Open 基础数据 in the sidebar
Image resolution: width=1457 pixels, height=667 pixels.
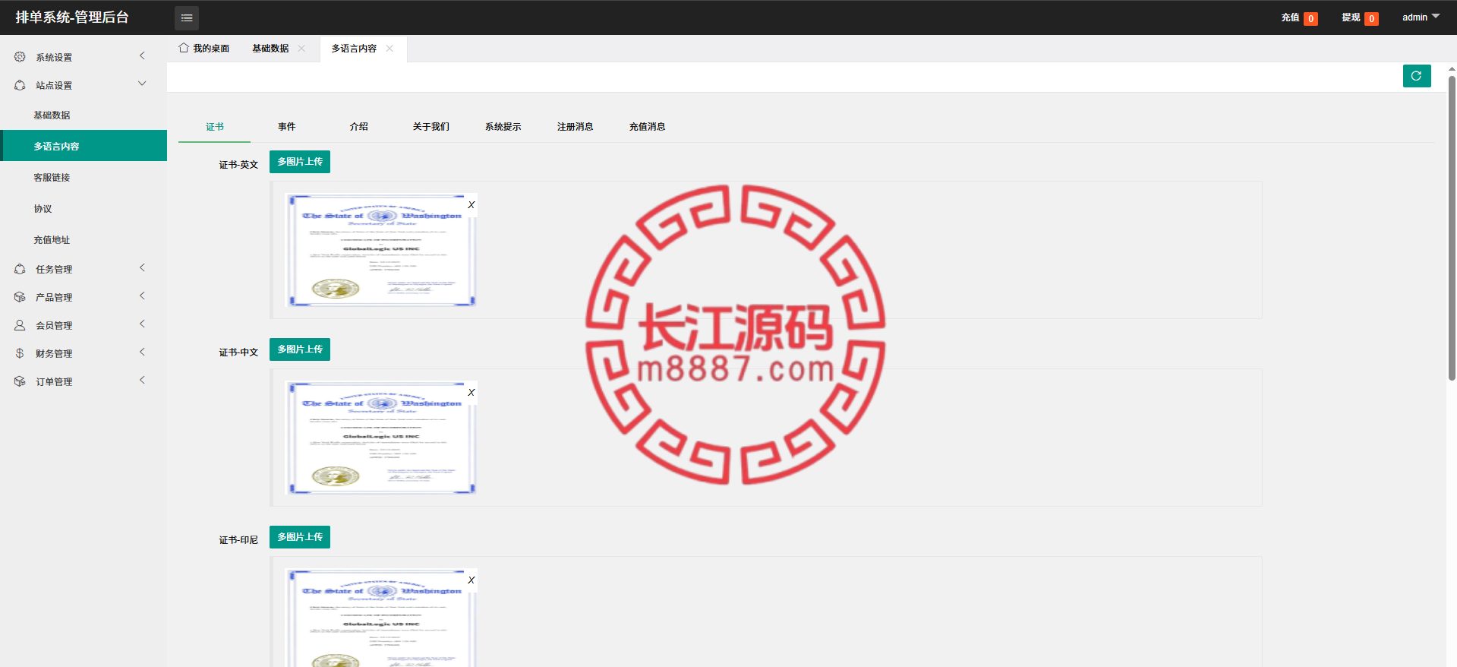point(84,115)
